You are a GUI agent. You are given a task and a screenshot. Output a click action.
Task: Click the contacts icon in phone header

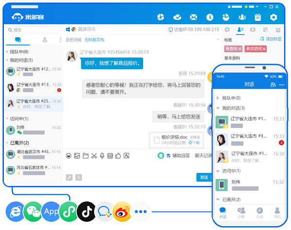pyautogui.click(x=273, y=85)
